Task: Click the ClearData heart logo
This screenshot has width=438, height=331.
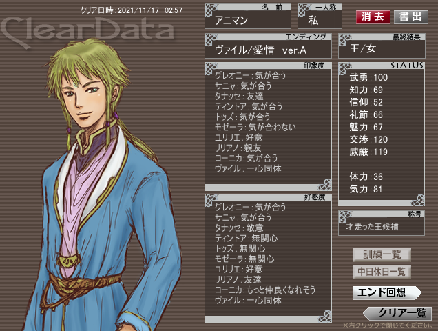Action: point(88,30)
